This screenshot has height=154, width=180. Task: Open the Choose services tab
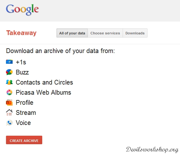click(x=105, y=33)
